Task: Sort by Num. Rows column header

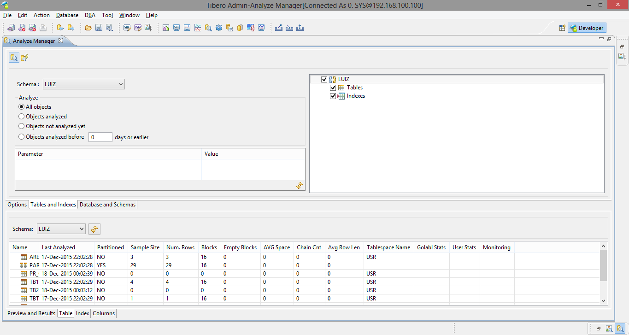Action: pos(181,247)
